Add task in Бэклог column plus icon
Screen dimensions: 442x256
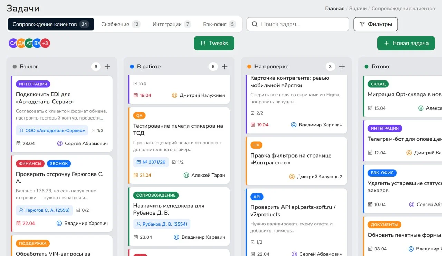[107, 67]
